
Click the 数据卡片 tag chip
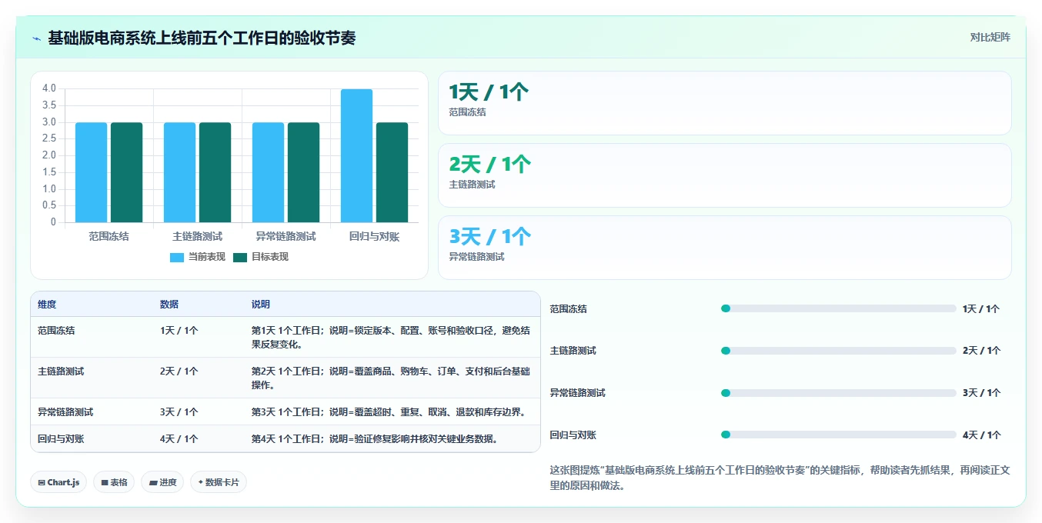point(219,482)
